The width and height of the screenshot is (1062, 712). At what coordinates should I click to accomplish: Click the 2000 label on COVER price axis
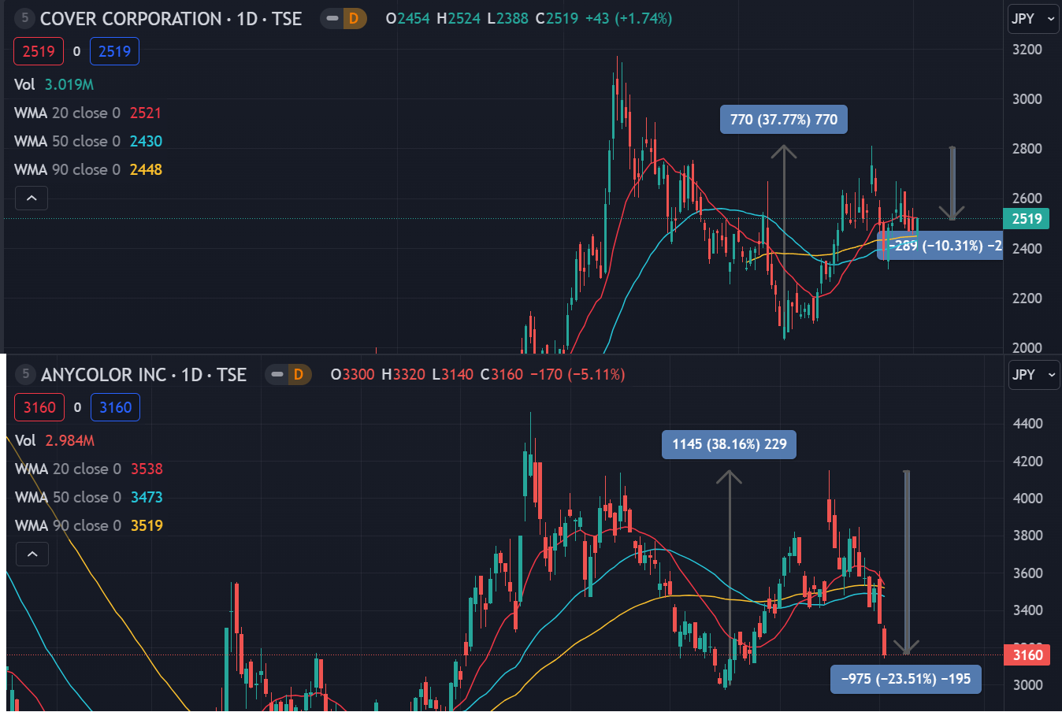[x=1027, y=348]
